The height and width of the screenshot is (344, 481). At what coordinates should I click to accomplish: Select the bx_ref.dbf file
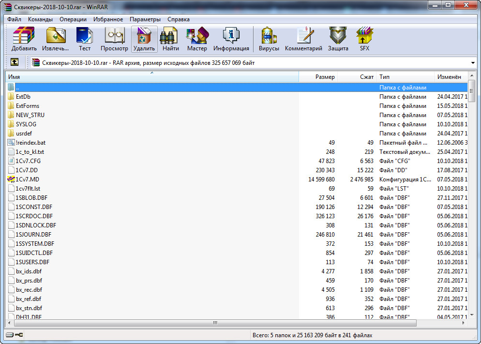pyautogui.click(x=28, y=299)
